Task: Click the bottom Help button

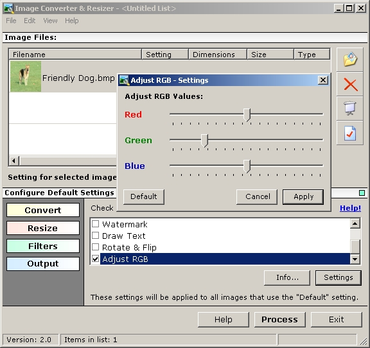Action: click(x=224, y=320)
